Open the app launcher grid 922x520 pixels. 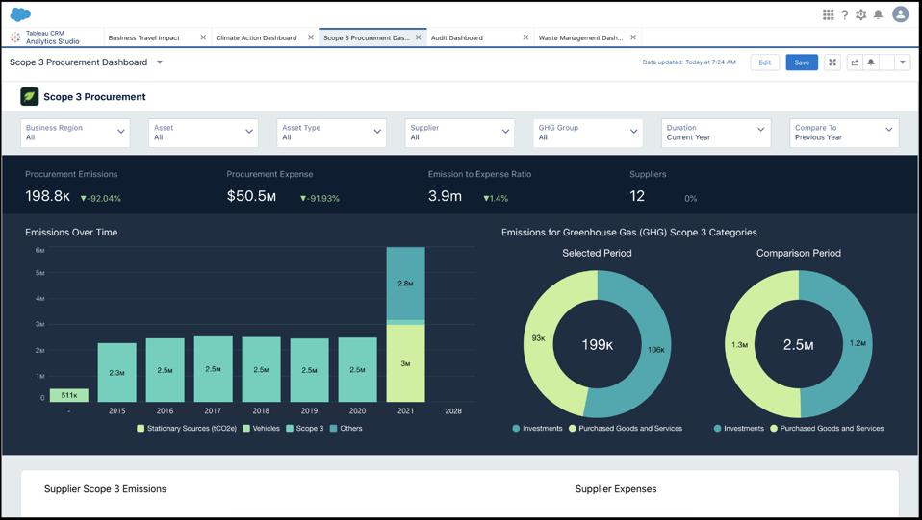(x=828, y=14)
